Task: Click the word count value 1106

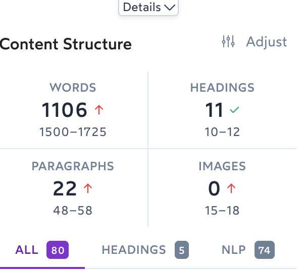Action: 64,110
